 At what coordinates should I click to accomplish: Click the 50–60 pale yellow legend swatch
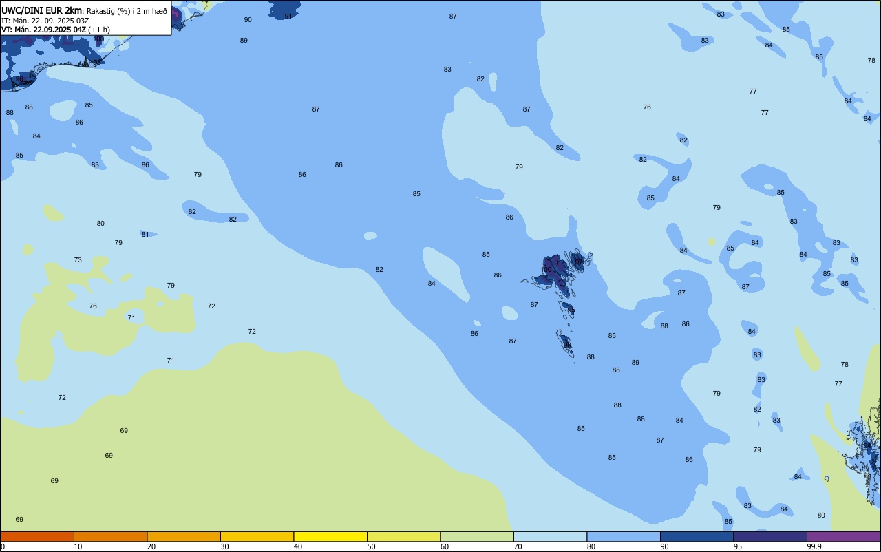click(x=404, y=536)
